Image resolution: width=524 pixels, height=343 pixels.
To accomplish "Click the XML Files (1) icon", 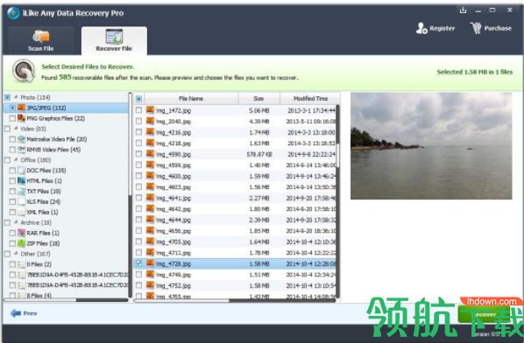I will click(x=21, y=212).
